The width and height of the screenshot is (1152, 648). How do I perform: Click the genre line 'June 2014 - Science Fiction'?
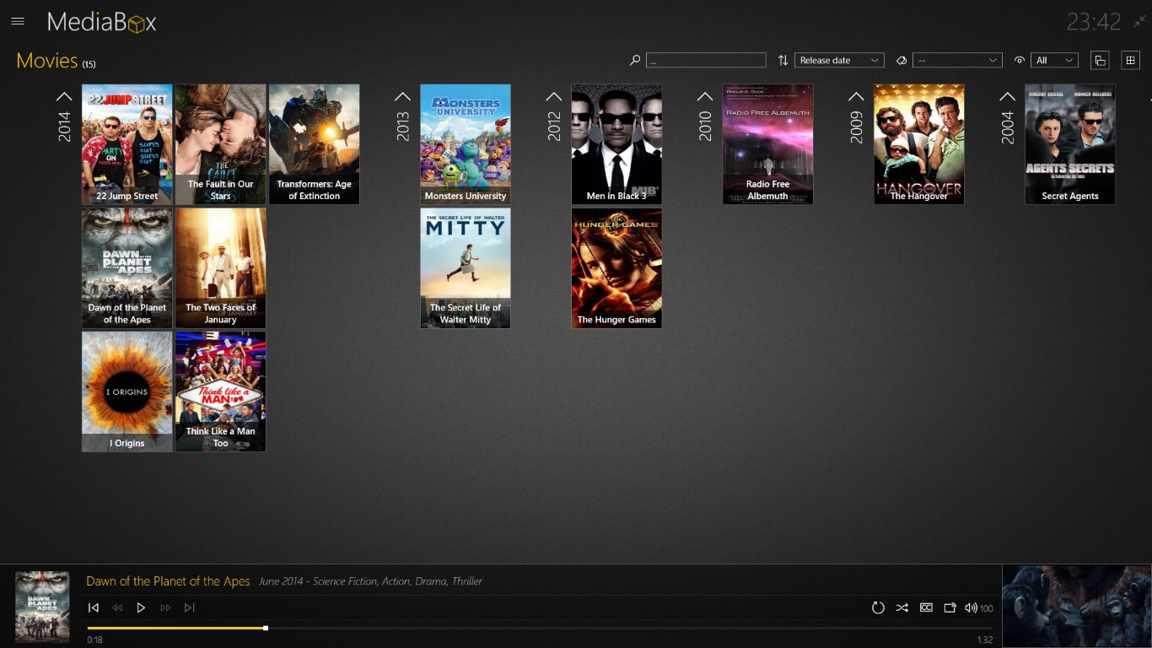coord(370,581)
